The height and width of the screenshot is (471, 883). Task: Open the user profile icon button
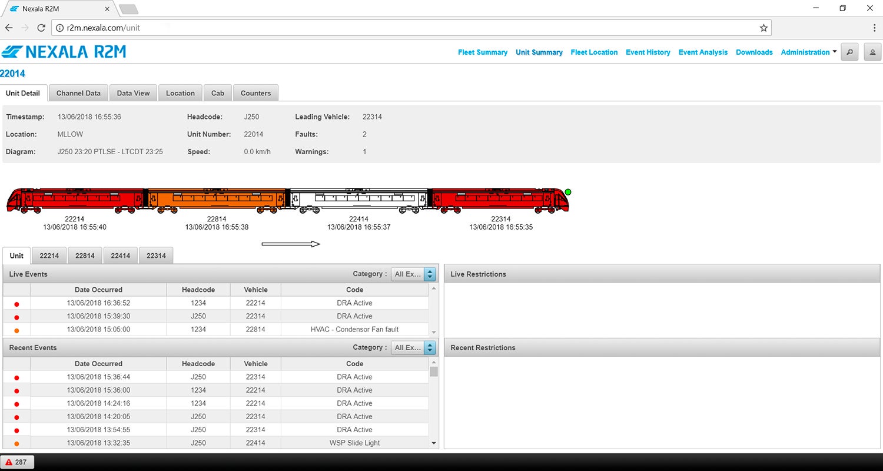tap(872, 52)
